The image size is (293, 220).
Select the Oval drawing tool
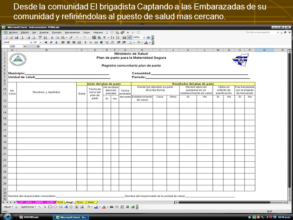tap(55, 207)
